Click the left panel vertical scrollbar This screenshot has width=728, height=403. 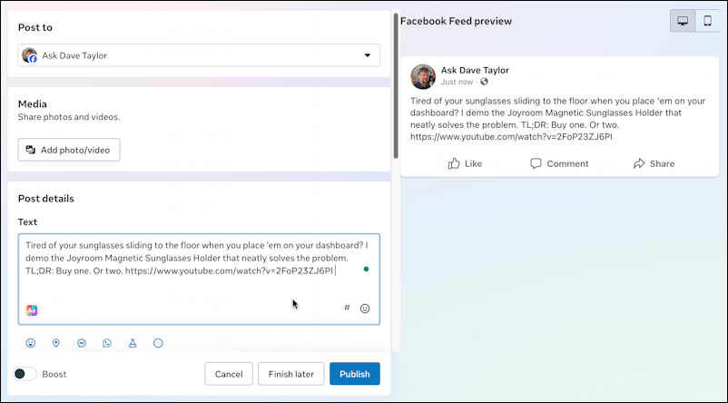396,86
